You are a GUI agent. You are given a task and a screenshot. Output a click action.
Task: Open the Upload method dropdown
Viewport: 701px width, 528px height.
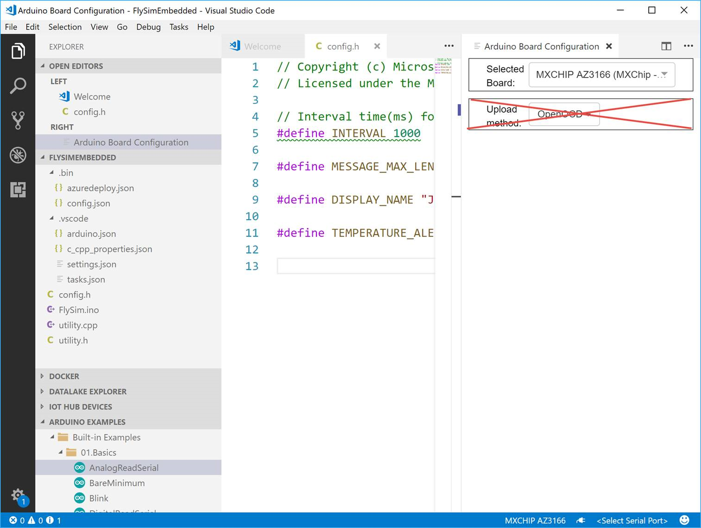click(564, 114)
